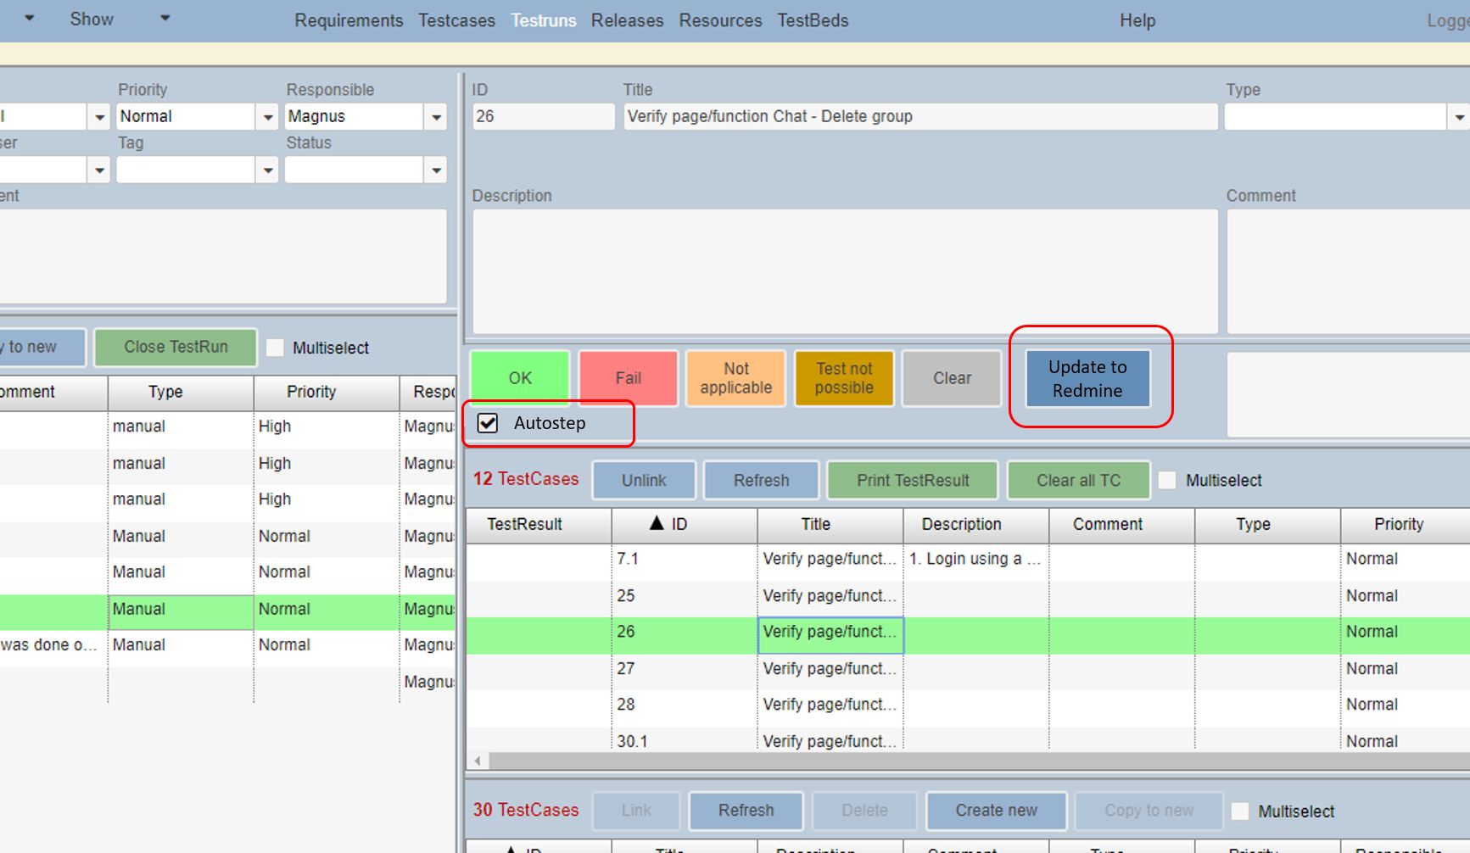Screen dimensions: 1470x853
Task: Refresh the 12 TestCases list
Action: 761,480
